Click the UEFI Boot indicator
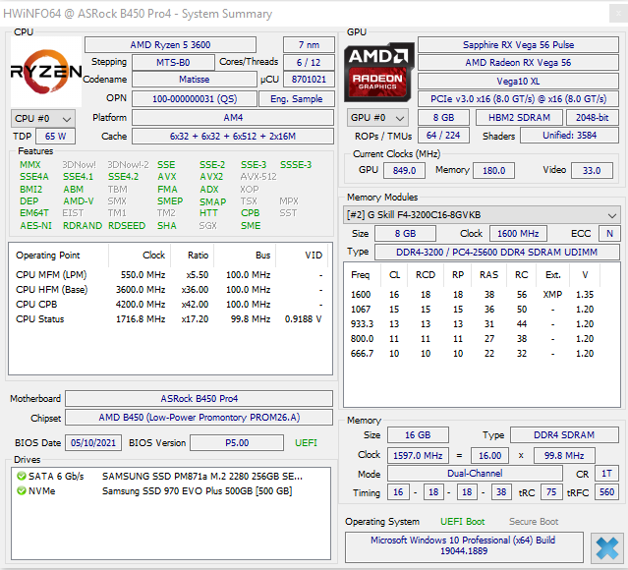The height and width of the screenshot is (570, 628). 463,522
